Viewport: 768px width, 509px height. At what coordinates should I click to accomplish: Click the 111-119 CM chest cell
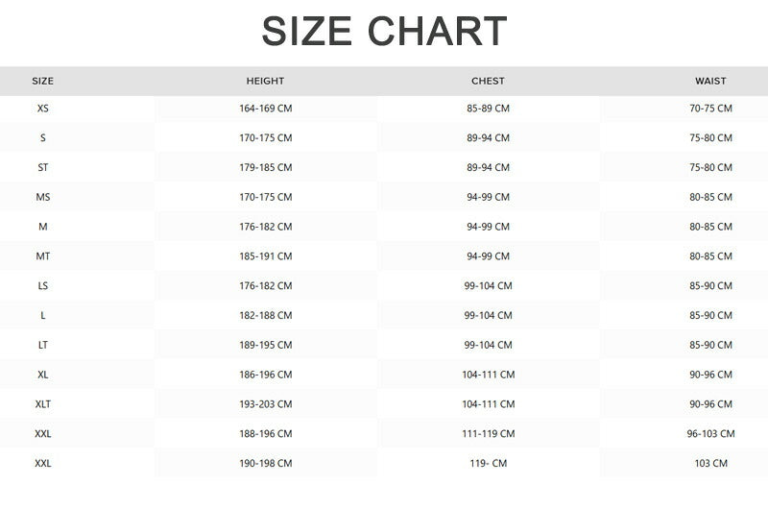click(x=488, y=434)
